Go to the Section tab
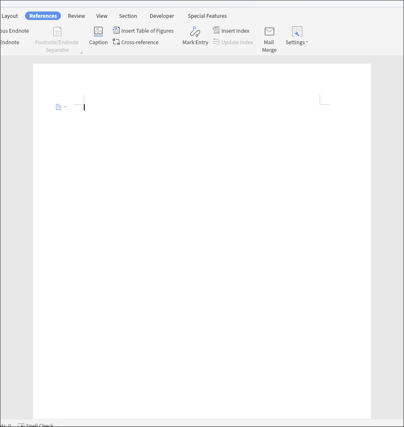 [128, 16]
